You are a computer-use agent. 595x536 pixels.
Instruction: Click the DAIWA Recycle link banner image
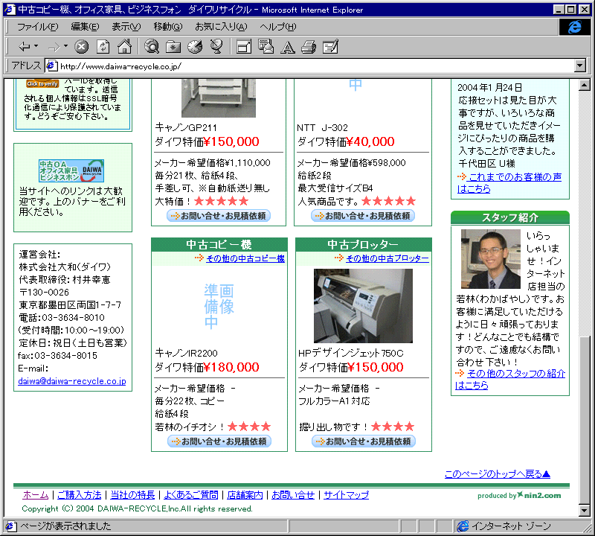pos(71,170)
